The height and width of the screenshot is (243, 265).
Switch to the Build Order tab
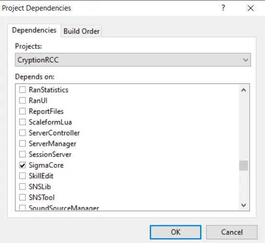click(x=81, y=31)
